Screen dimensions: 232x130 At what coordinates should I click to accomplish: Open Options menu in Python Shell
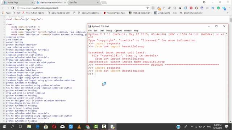pyautogui.click(x=118, y=31)
